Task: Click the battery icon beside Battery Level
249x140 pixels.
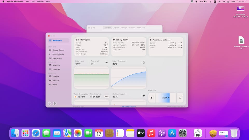Action: [x=106, y=62]
